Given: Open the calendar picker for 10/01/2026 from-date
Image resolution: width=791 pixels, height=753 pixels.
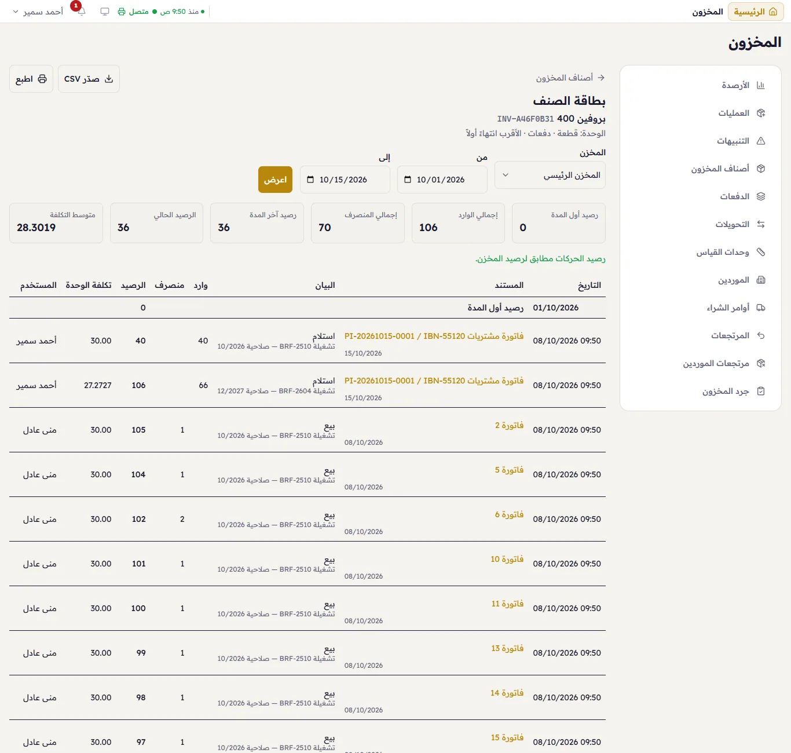Looking at the screenshot, I should [x=408, y=180].
